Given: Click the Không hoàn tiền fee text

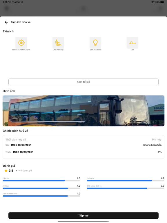Looking at the screenshot, I should pos(153,145).
